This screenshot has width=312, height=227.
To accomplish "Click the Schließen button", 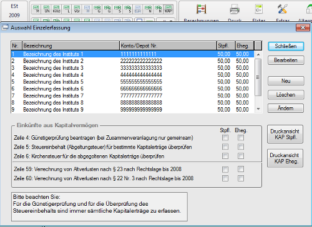I will click(x=286, y=46).
